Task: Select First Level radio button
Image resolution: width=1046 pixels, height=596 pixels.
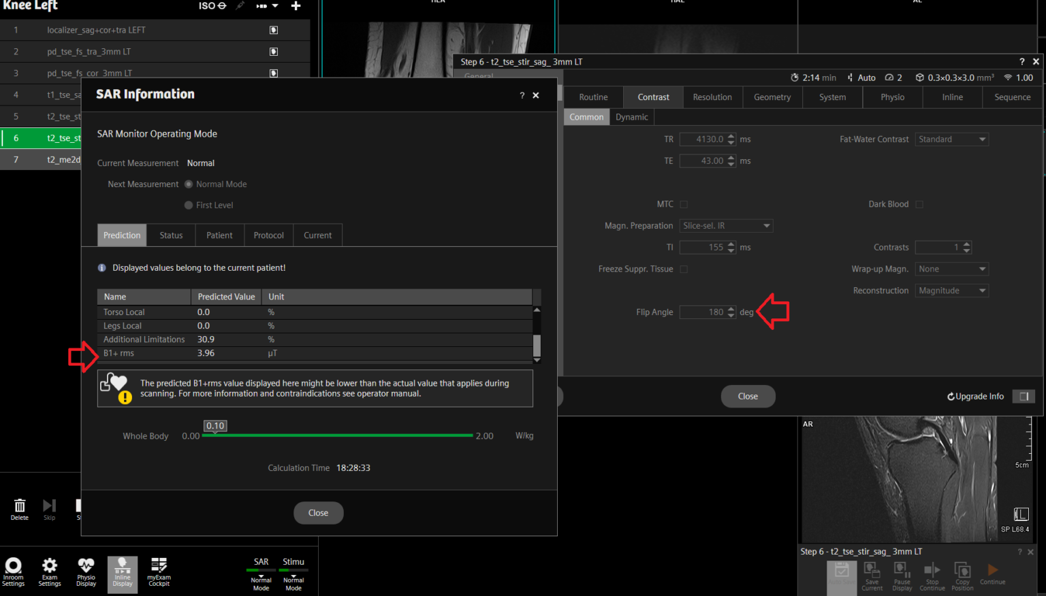Action: coord(189,205)
